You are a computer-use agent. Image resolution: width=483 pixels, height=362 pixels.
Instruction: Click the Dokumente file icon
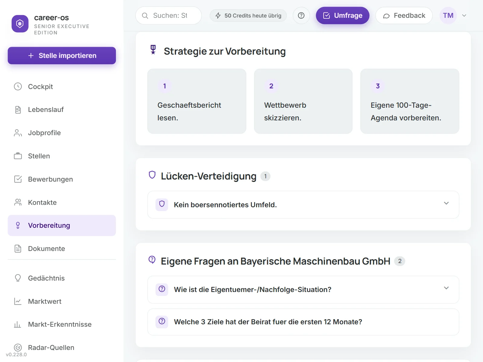click(18, 249)
